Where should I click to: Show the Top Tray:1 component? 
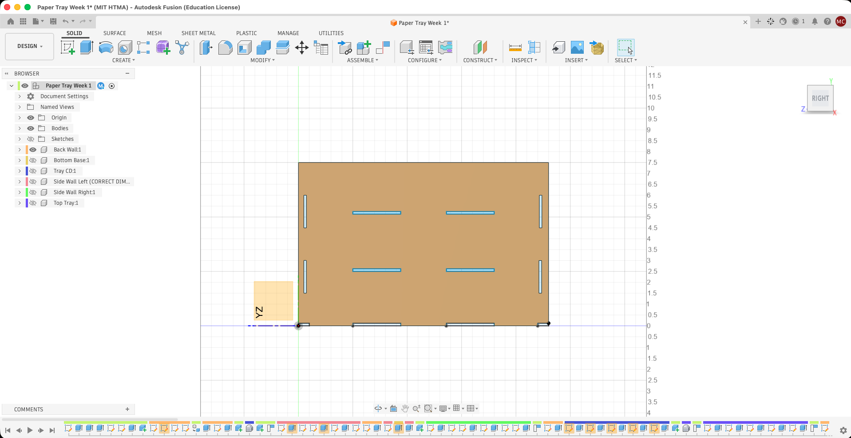[33, 203]
